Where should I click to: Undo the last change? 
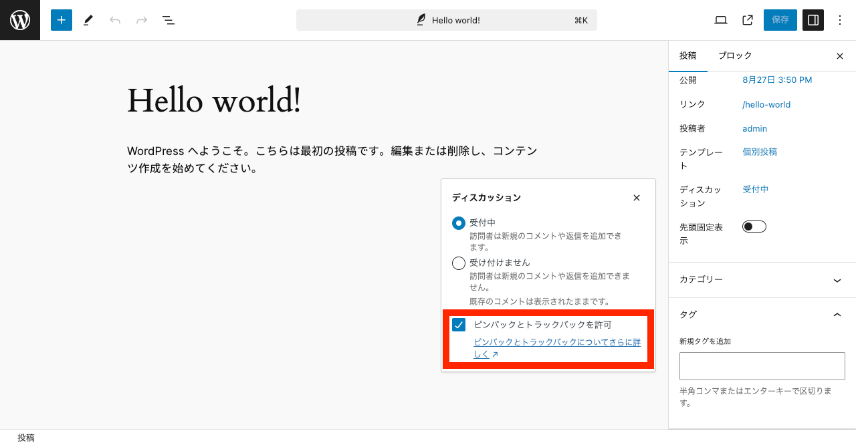click(x=115, y=20)
